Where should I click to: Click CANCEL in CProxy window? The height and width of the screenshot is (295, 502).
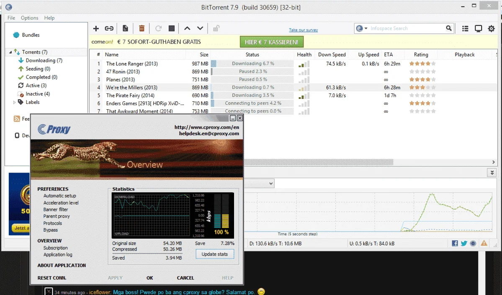click(185, 278)
